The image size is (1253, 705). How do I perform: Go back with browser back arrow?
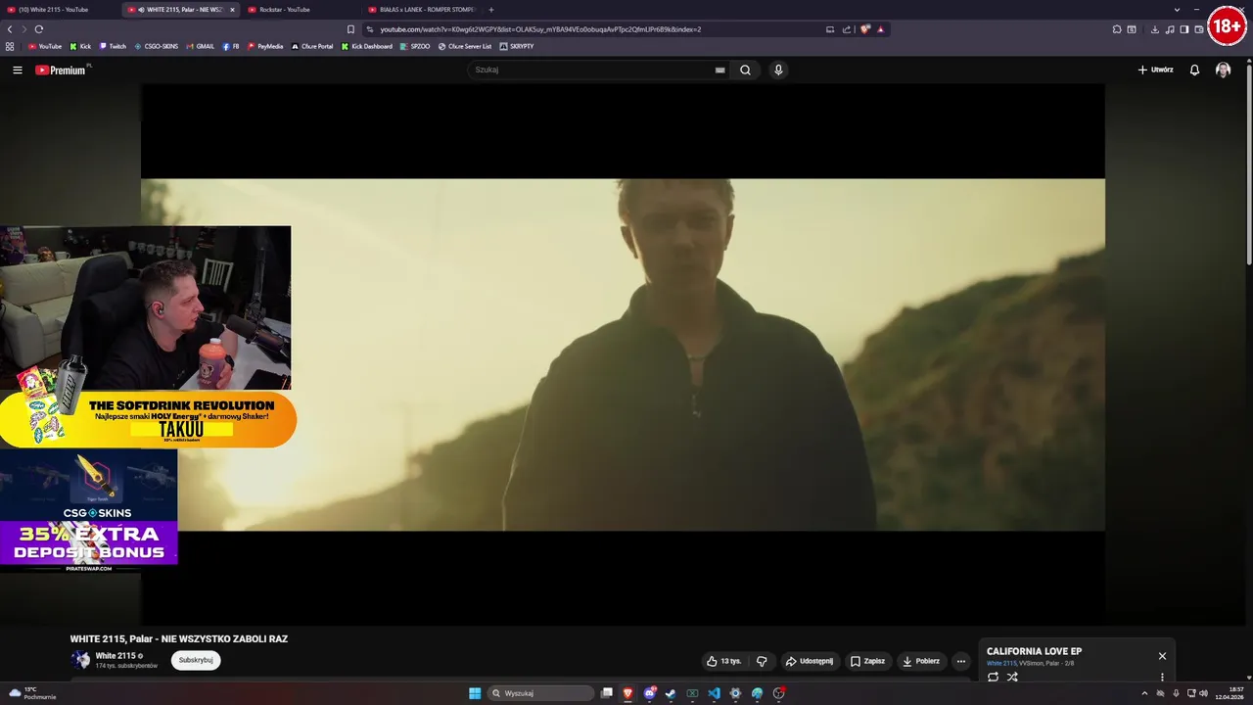[10, 29]
